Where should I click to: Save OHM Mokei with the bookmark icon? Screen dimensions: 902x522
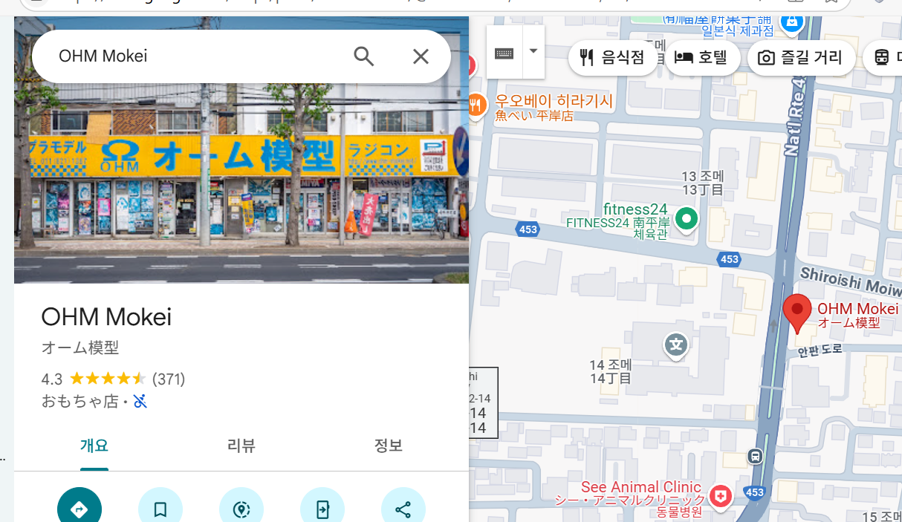coord(160,508)
